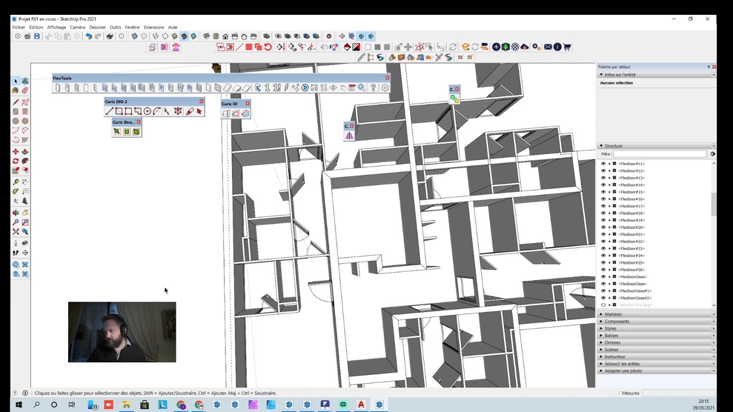
Task: Click the Mesures value box
Action: [679, 393]
